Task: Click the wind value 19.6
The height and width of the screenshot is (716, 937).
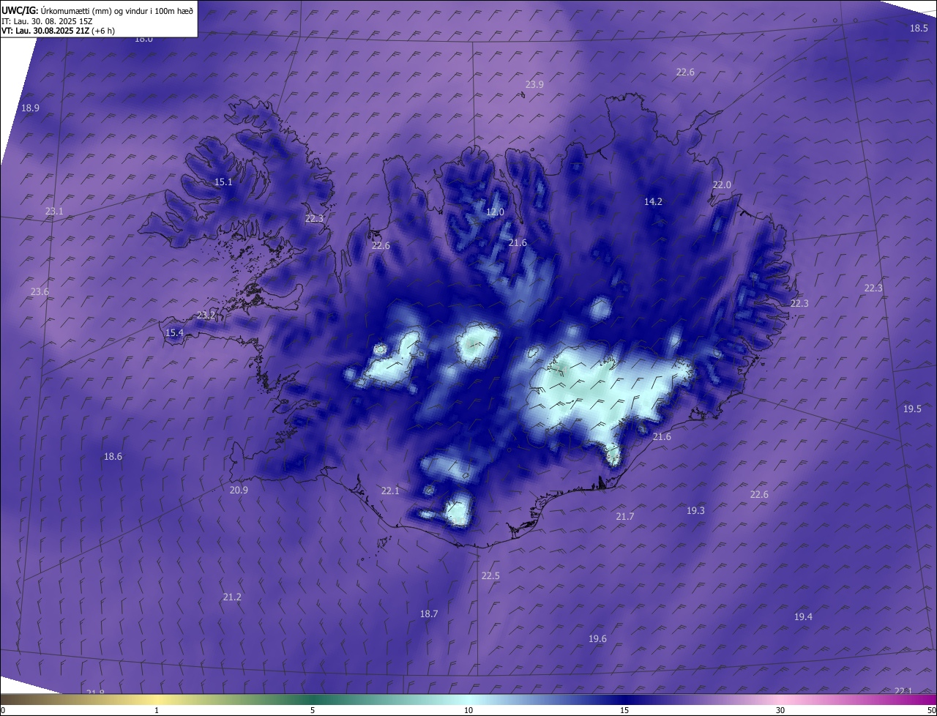Action: click(597, 639)
